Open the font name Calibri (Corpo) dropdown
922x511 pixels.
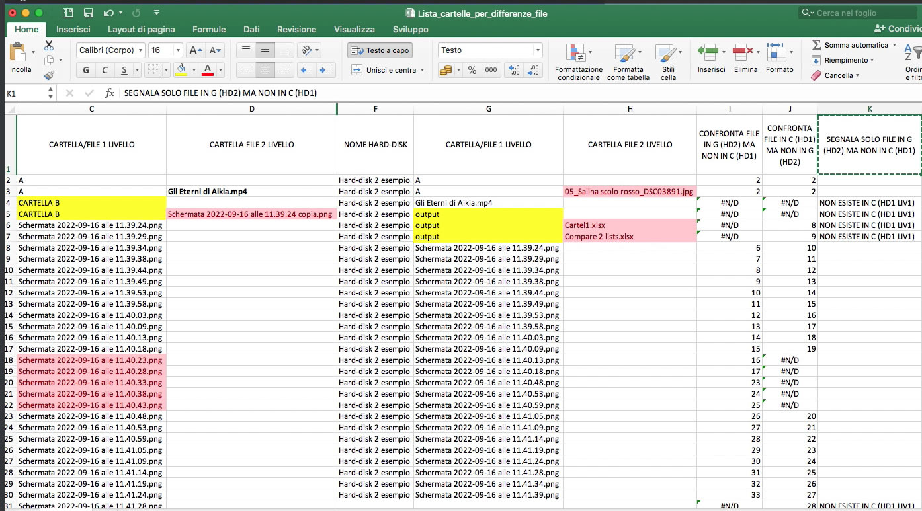(141, 50)
